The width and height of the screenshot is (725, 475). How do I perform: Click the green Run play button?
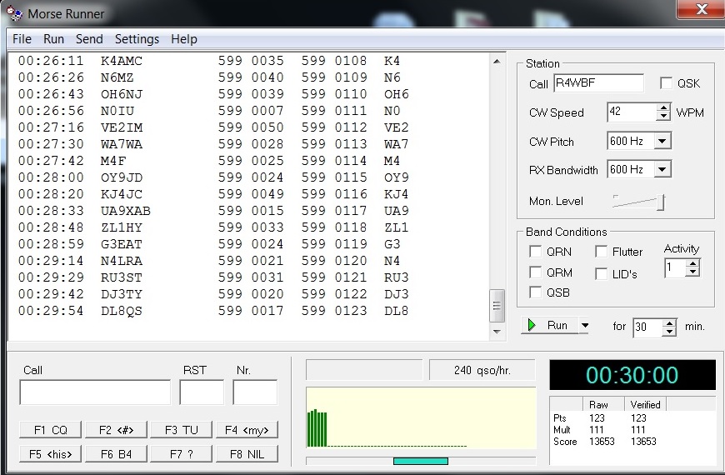(x=548, y=326)
